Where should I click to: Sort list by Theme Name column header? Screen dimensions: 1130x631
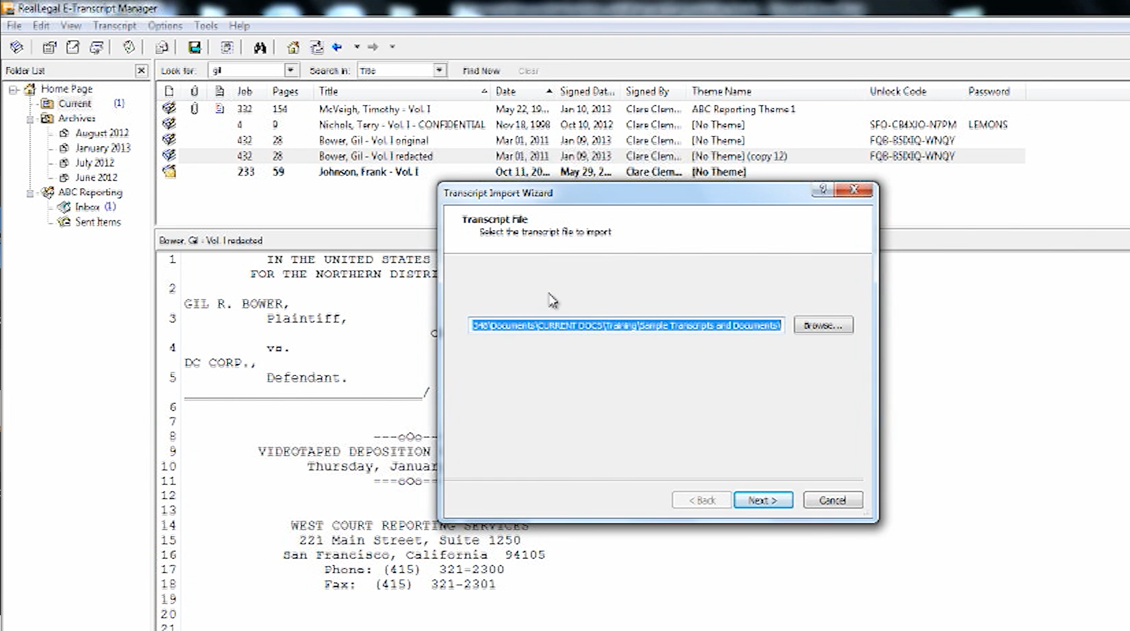(721, 91)
